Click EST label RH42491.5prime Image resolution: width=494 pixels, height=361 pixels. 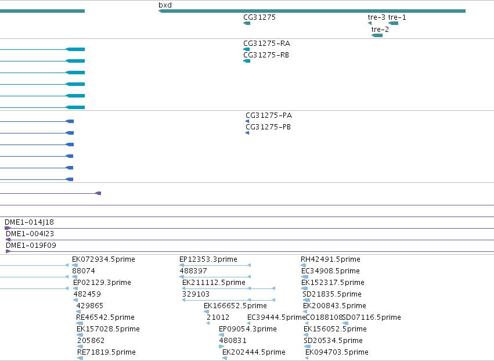330,259
